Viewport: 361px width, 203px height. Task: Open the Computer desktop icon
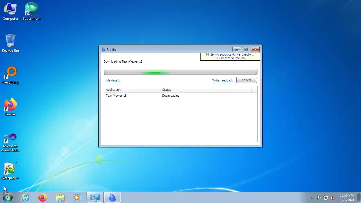10,11
